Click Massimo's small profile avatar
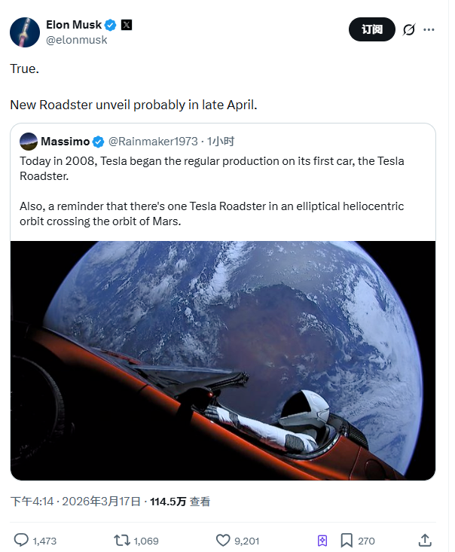The width and height of the screenshot is (455, 552). [x=29, y=142]
